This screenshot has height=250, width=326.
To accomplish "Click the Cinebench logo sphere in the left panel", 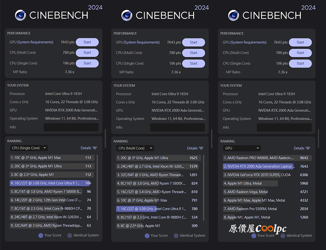I will [20, 15].
